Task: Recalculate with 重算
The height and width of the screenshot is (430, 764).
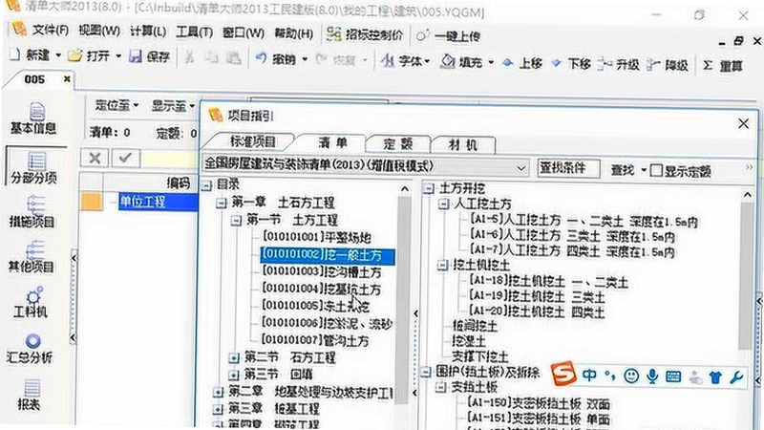Action: click(x=724, y=65)
